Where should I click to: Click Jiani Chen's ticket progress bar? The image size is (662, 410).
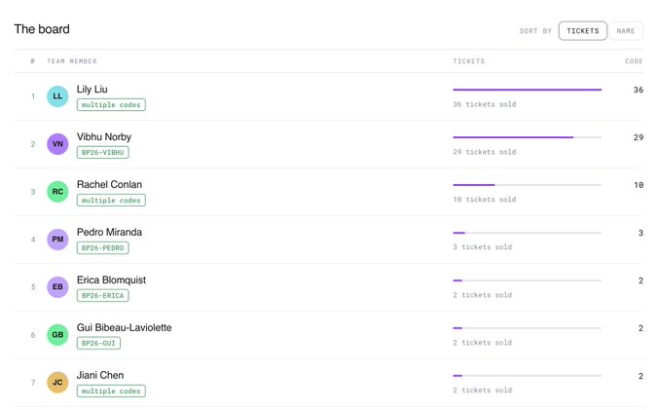click(527, 376)
